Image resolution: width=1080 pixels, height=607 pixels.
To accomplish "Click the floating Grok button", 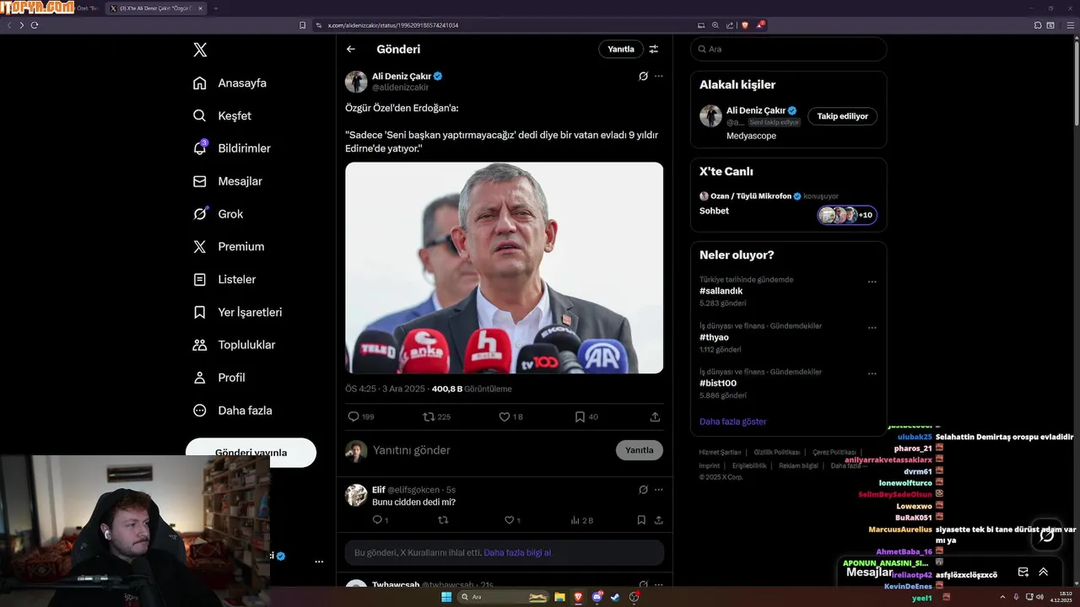I will [1046, 534].
